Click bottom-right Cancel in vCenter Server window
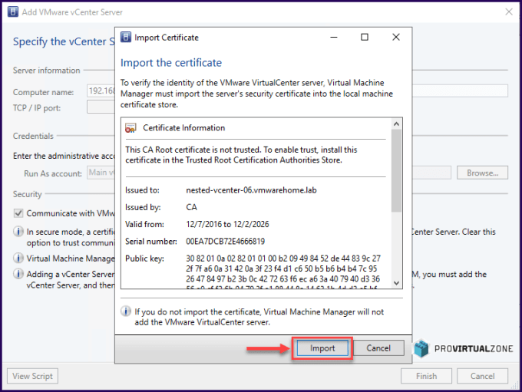This screenshot has width=522, height=392. [x=482, y=376]
